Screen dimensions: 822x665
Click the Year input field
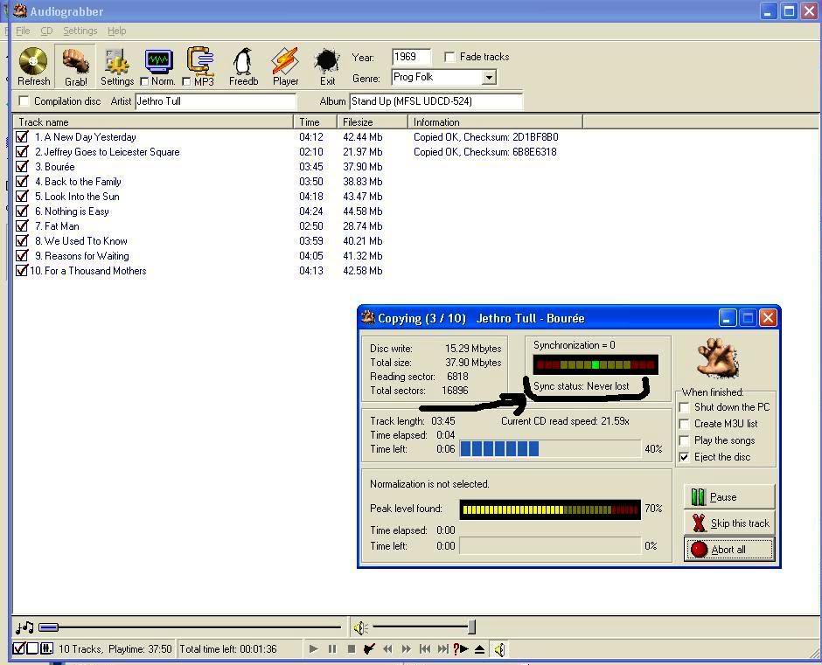tap(411, 57)
